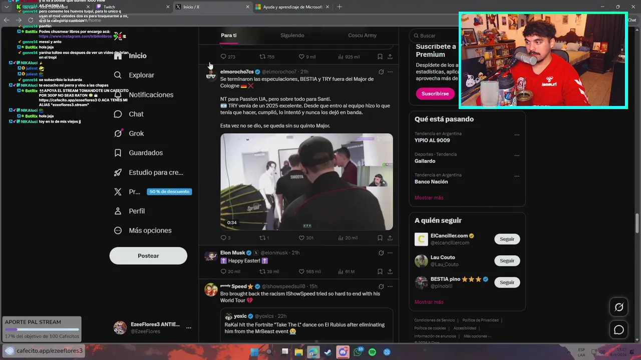Follow ElCanciller.com account
Viewport: 641px width, 360px height.
click(x=507, y=239)
